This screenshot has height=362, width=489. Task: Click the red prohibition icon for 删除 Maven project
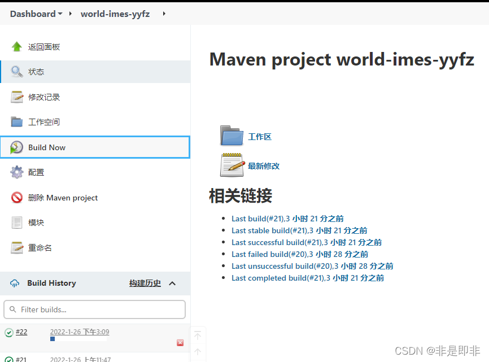(x=16, y=197)
